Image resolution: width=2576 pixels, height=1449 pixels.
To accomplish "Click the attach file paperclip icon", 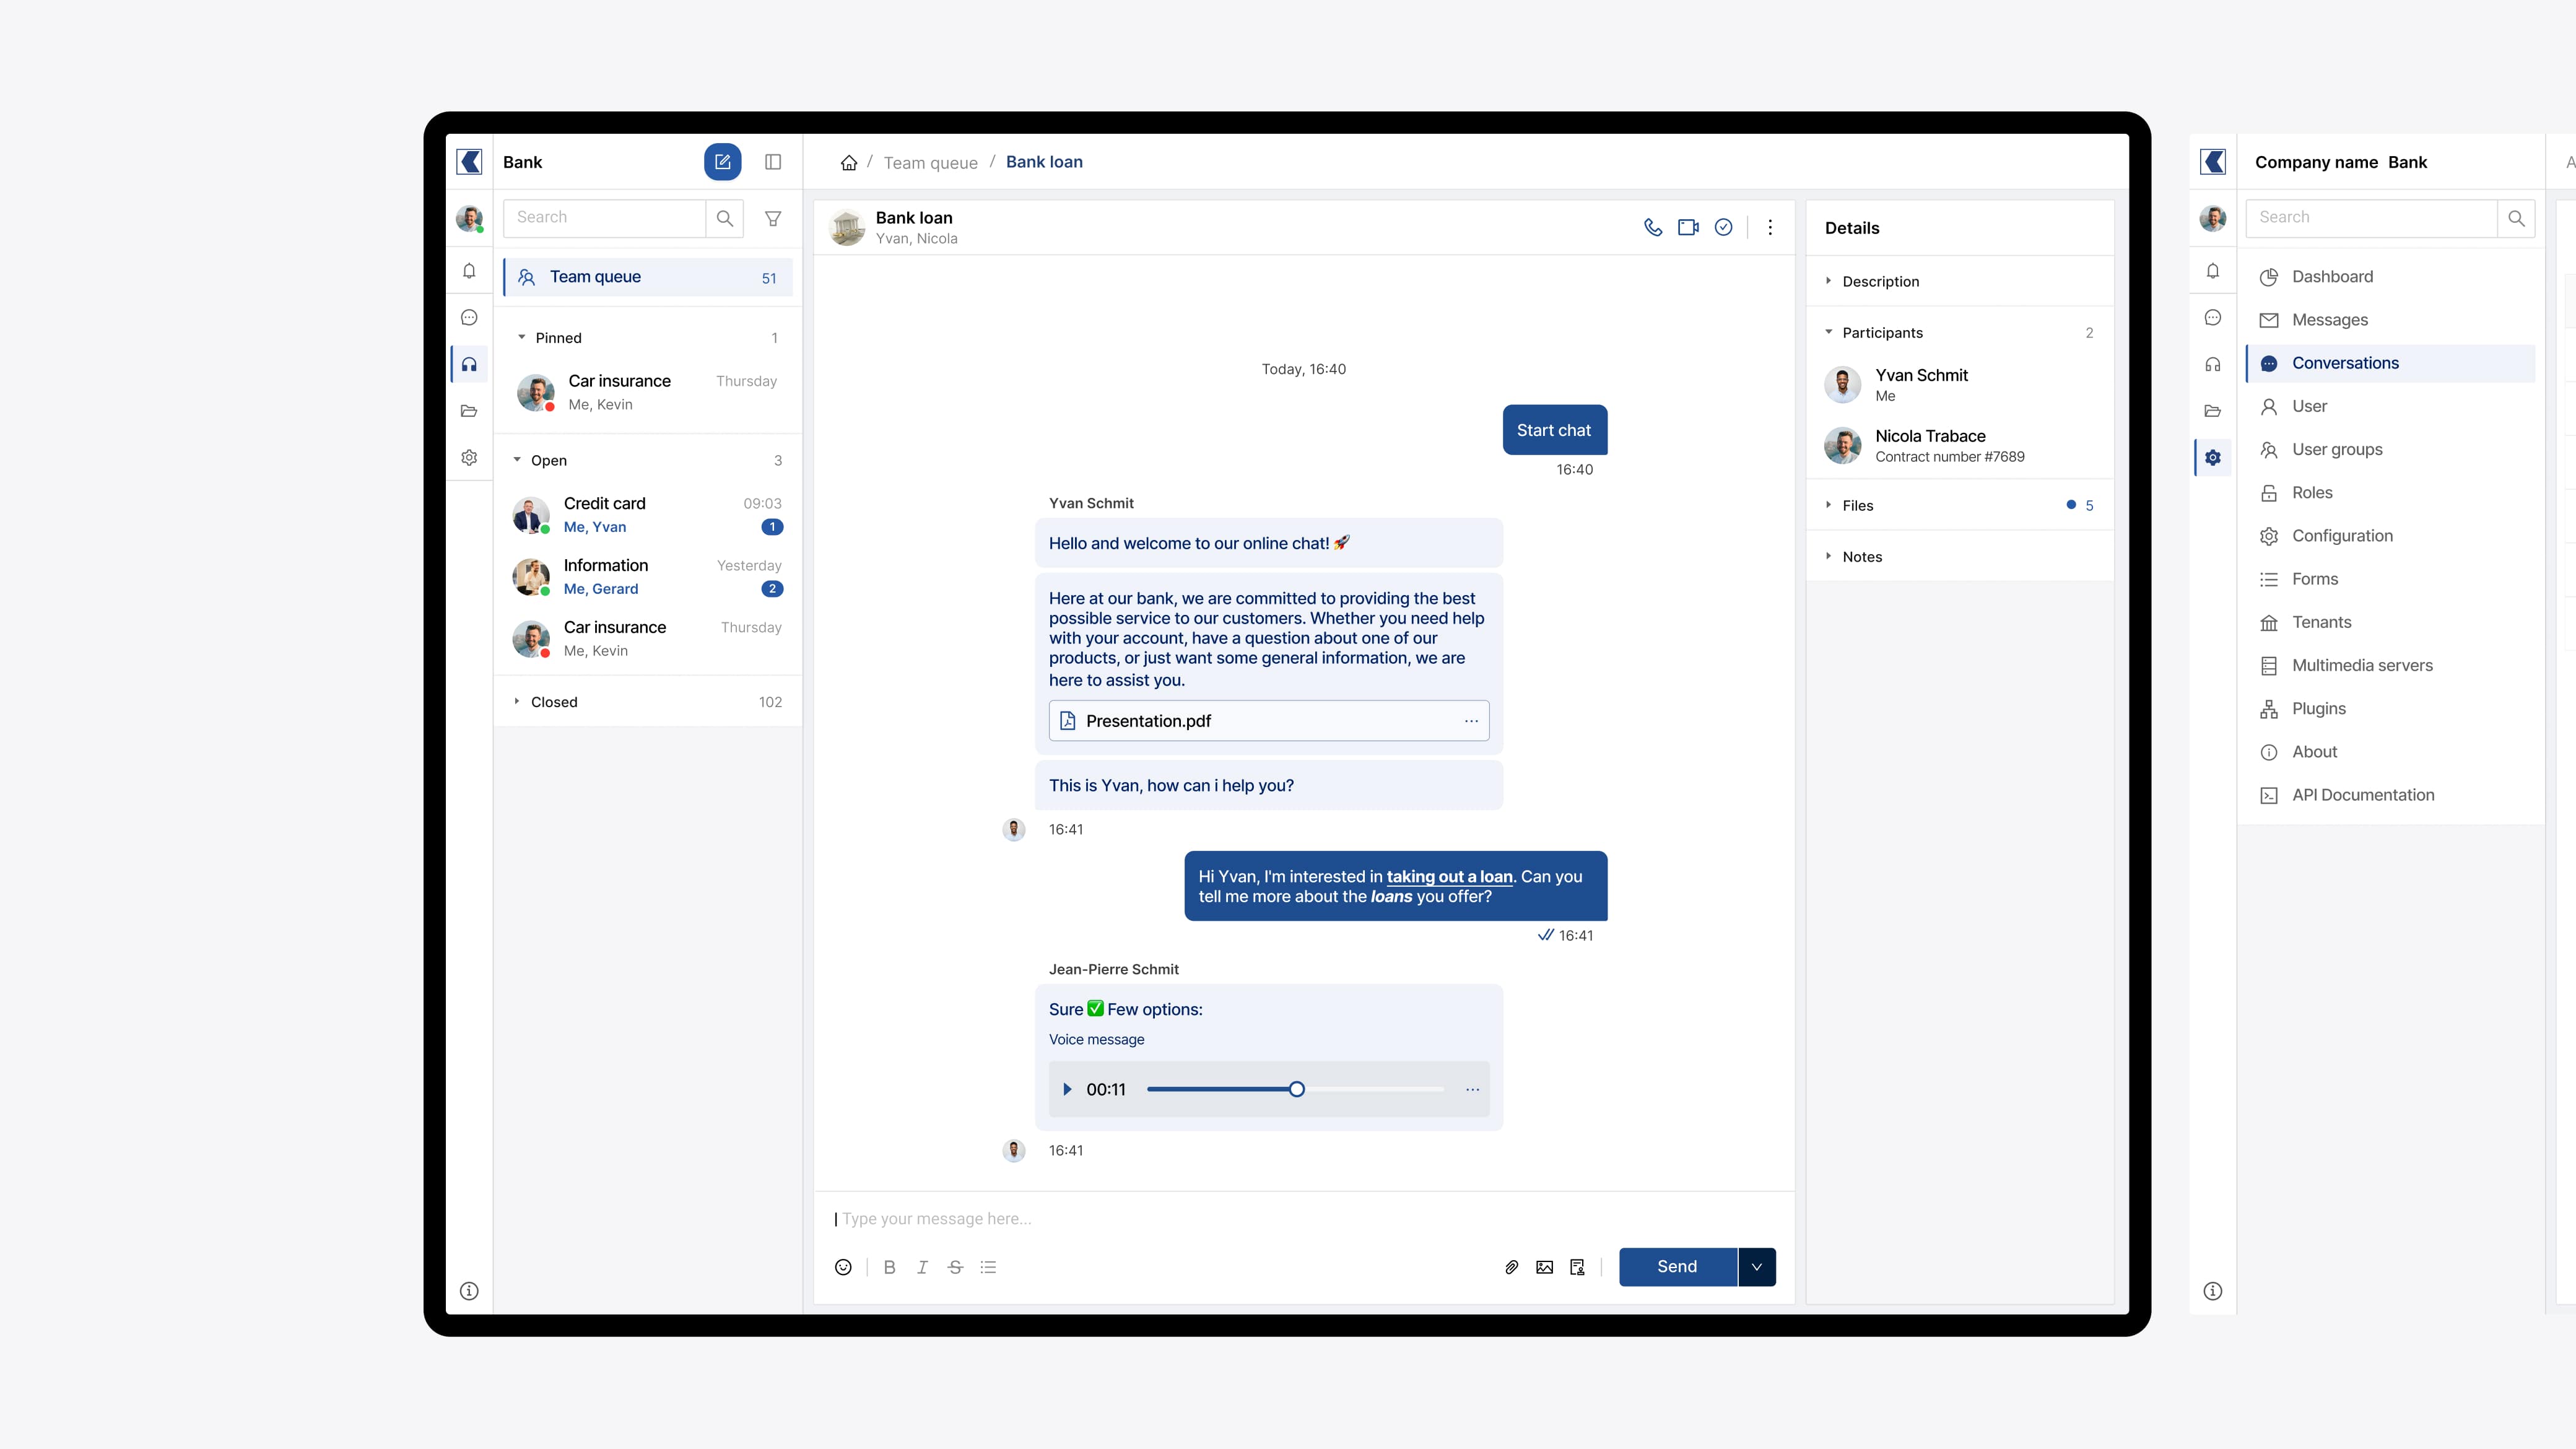I will click(1511, 1267).
